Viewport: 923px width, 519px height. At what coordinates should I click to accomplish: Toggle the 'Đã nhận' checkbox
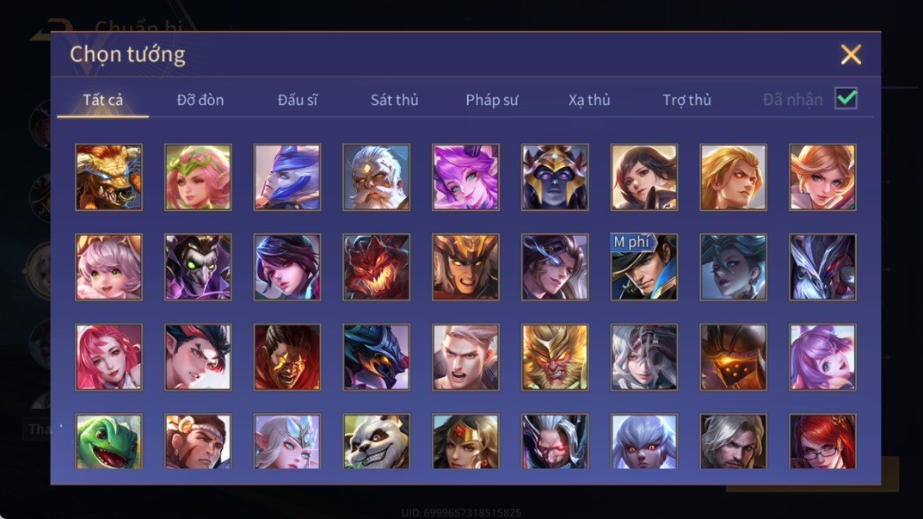846,98
